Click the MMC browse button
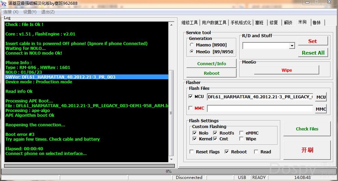The image size is (338, 181). coord(321,109)
